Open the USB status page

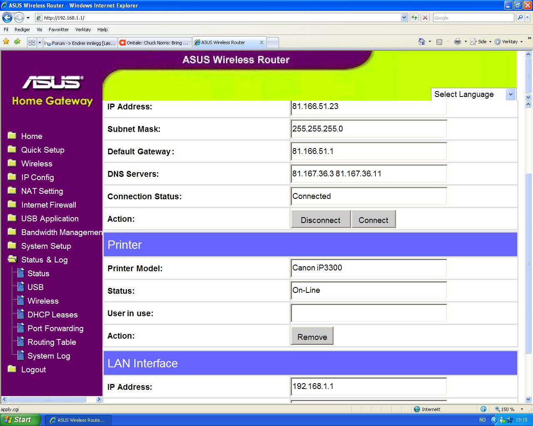pyautogui.click(x=35, y=287)
